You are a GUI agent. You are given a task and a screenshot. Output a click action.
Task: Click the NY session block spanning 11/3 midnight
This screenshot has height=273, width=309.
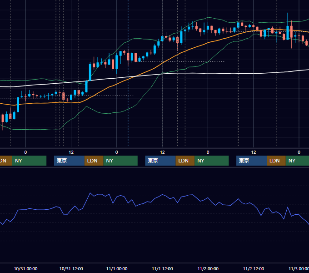297,161
